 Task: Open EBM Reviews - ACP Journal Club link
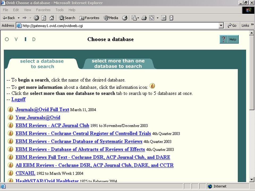(x=52, y=125)
